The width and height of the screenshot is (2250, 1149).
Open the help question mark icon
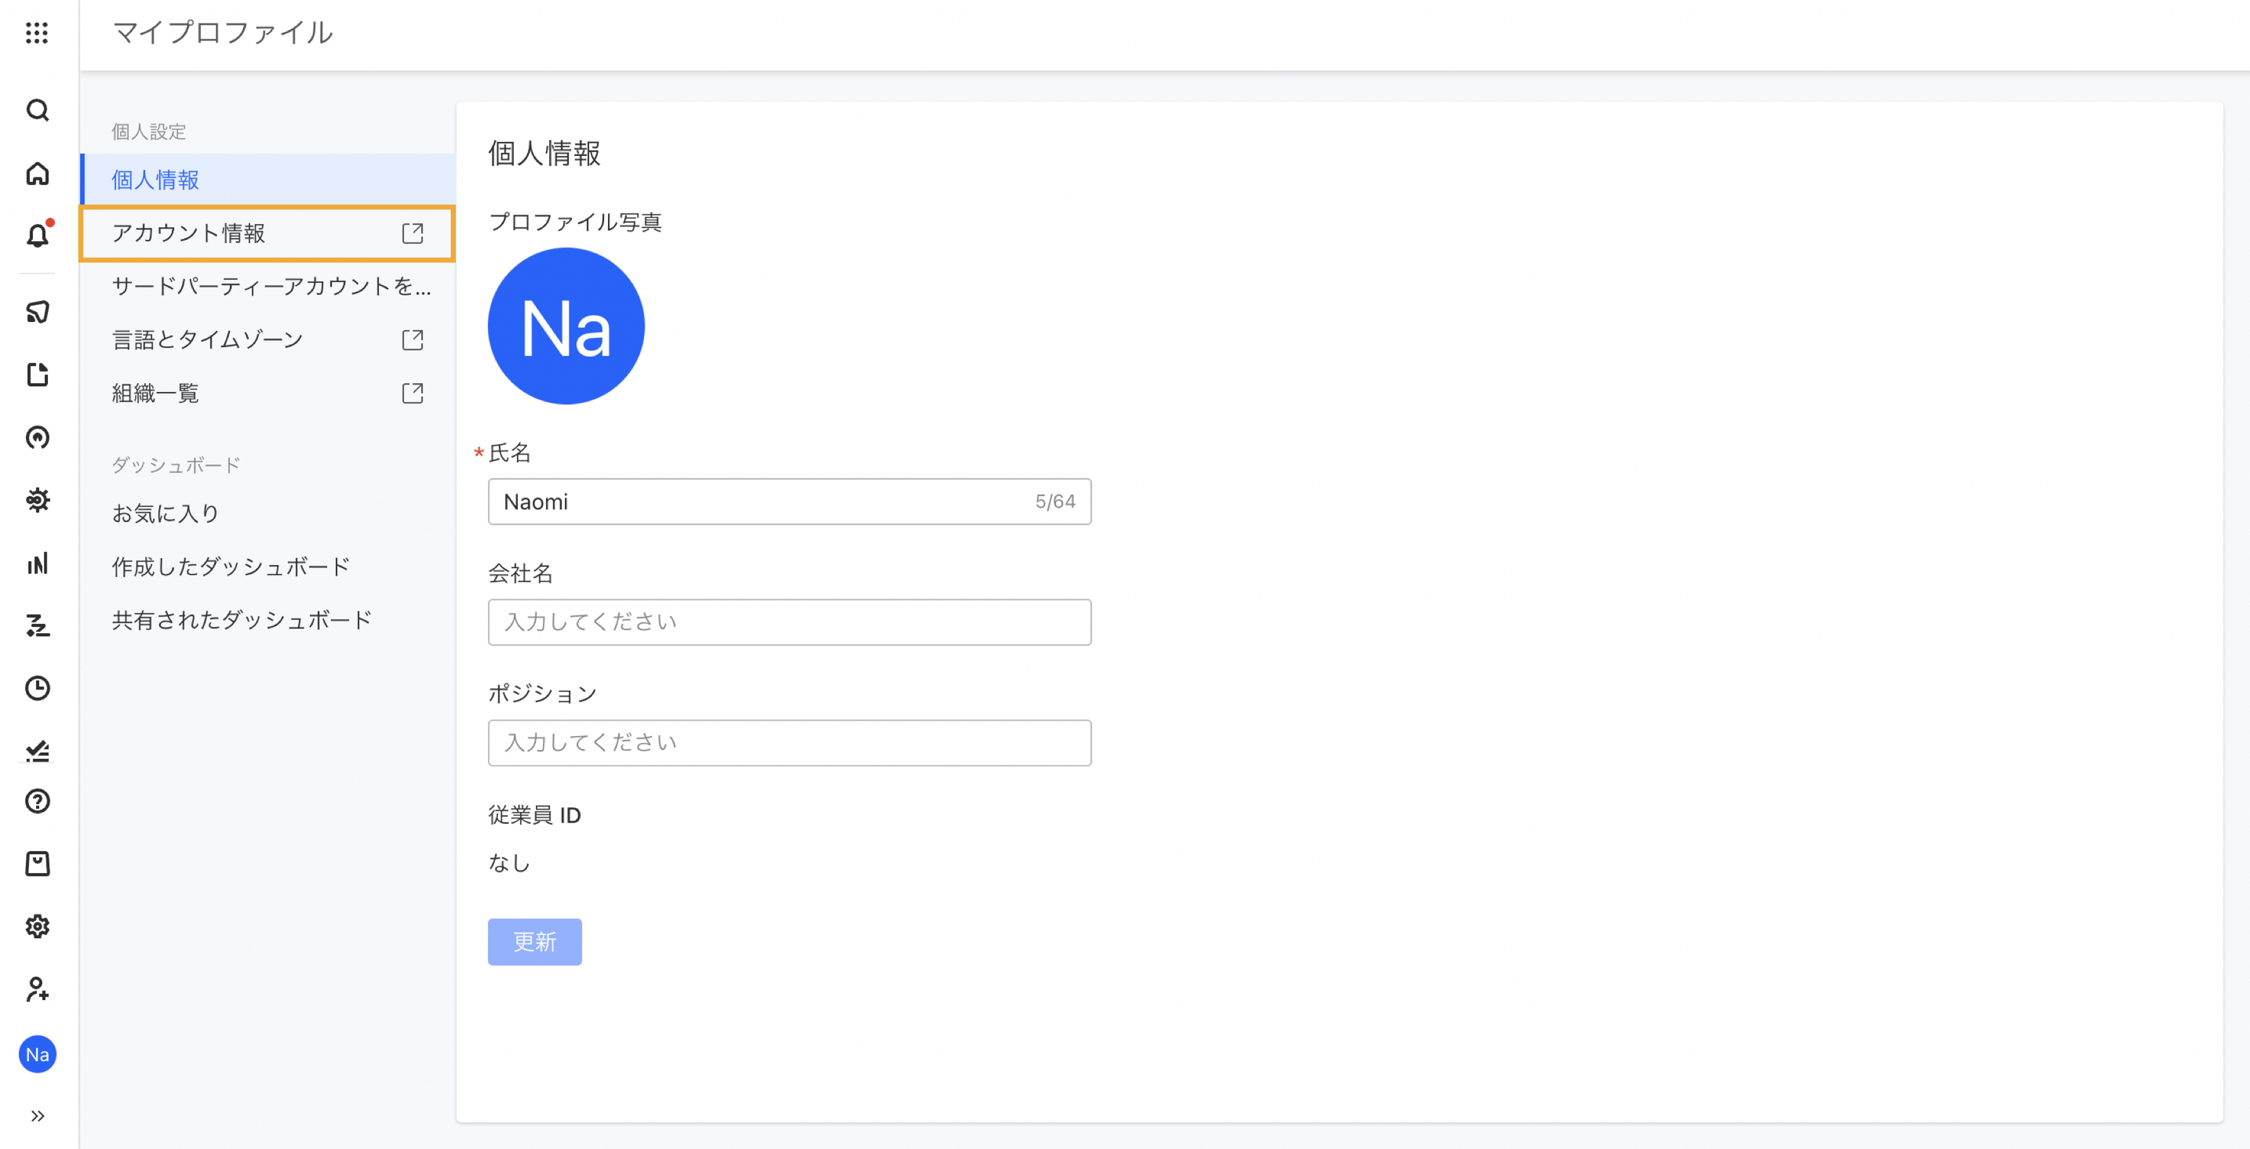[x=37, y=801]
